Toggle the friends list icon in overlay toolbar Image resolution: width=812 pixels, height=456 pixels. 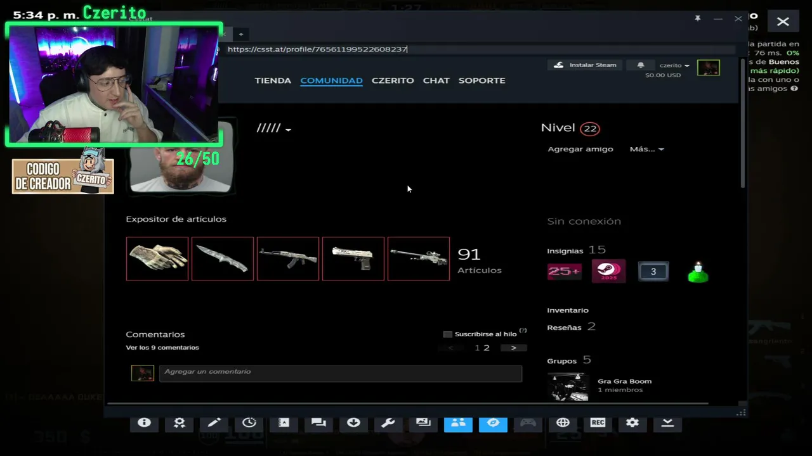pyautogui.click(x=458, y=423)
